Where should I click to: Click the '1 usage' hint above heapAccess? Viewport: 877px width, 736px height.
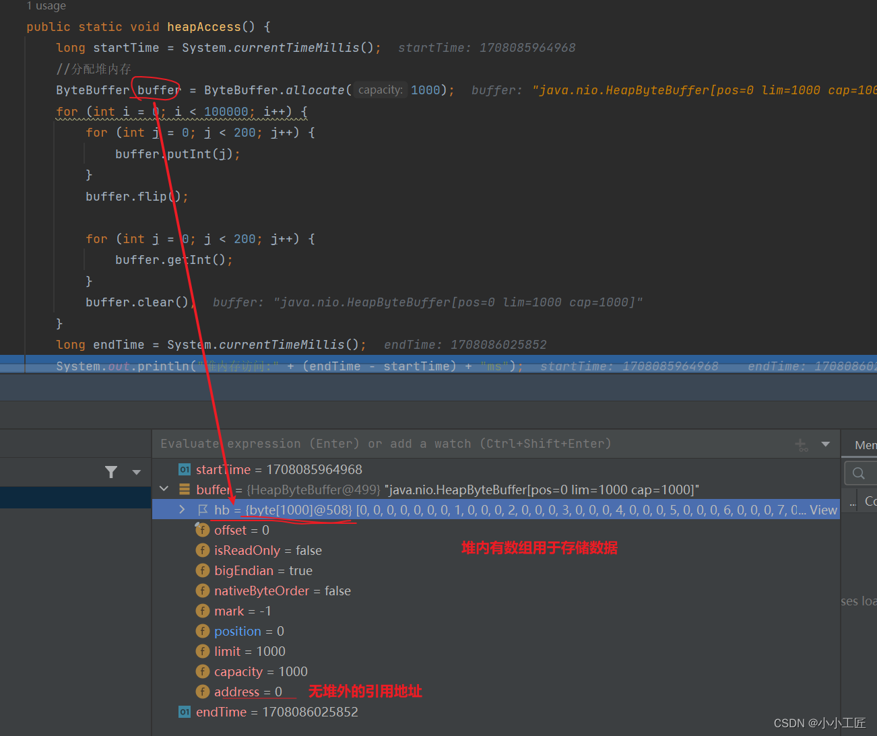(x=46, y=6)
